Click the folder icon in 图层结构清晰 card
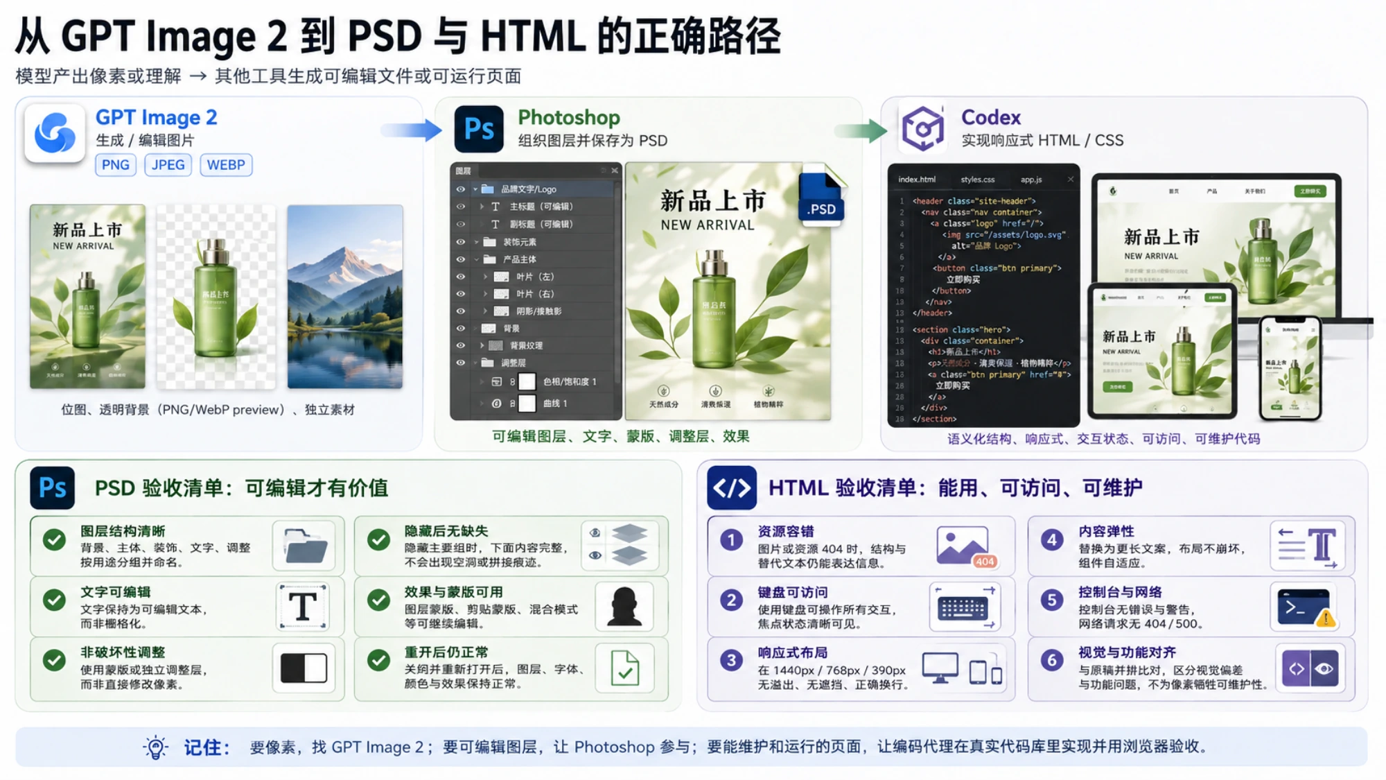This screenshot has height=780, width=1386. (304, 546)
